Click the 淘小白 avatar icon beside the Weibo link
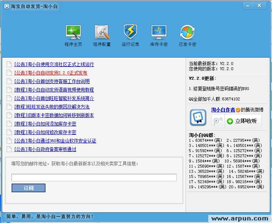The width and height of the screenshot is (272, 223). tap(198, 117)
